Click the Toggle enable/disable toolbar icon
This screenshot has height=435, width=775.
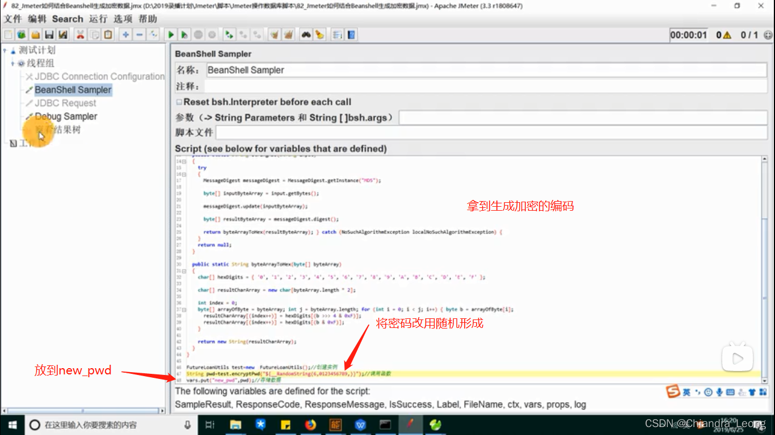click(x=153, y=35)
